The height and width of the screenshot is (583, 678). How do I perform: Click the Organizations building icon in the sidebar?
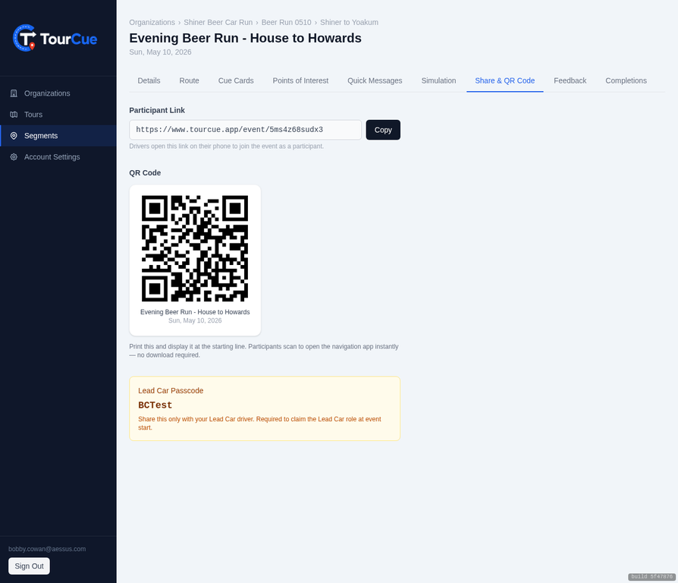click(x=14, y=93)
